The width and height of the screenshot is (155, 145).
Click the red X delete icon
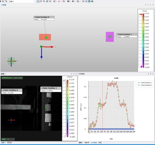click(x=59, y=1)
